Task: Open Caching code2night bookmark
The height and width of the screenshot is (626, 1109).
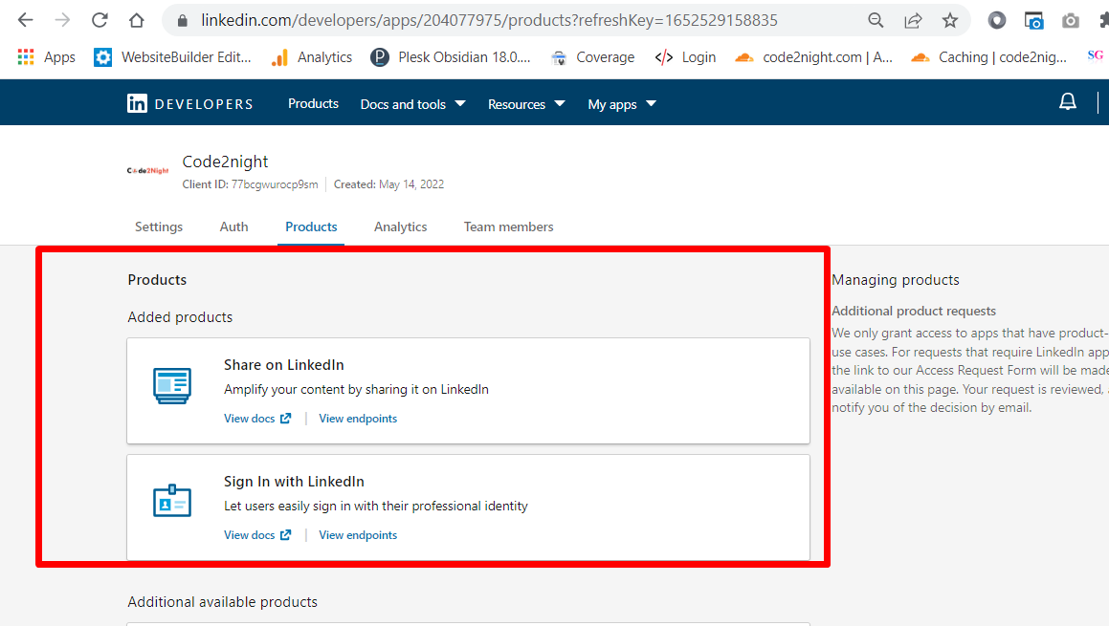Action: (x=988, y=57)
